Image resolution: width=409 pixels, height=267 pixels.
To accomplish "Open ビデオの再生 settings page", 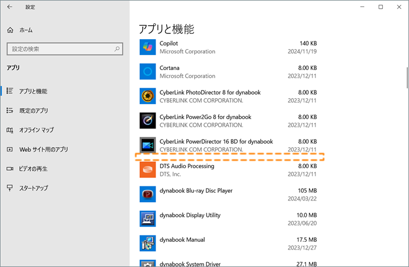I will 33,169.
